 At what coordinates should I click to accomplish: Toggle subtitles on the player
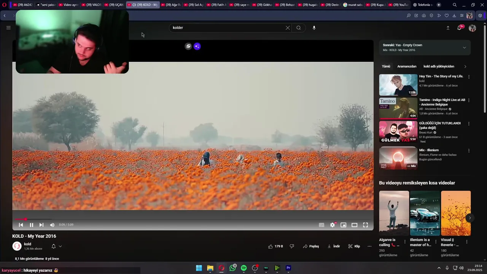[x=321, y=225]
